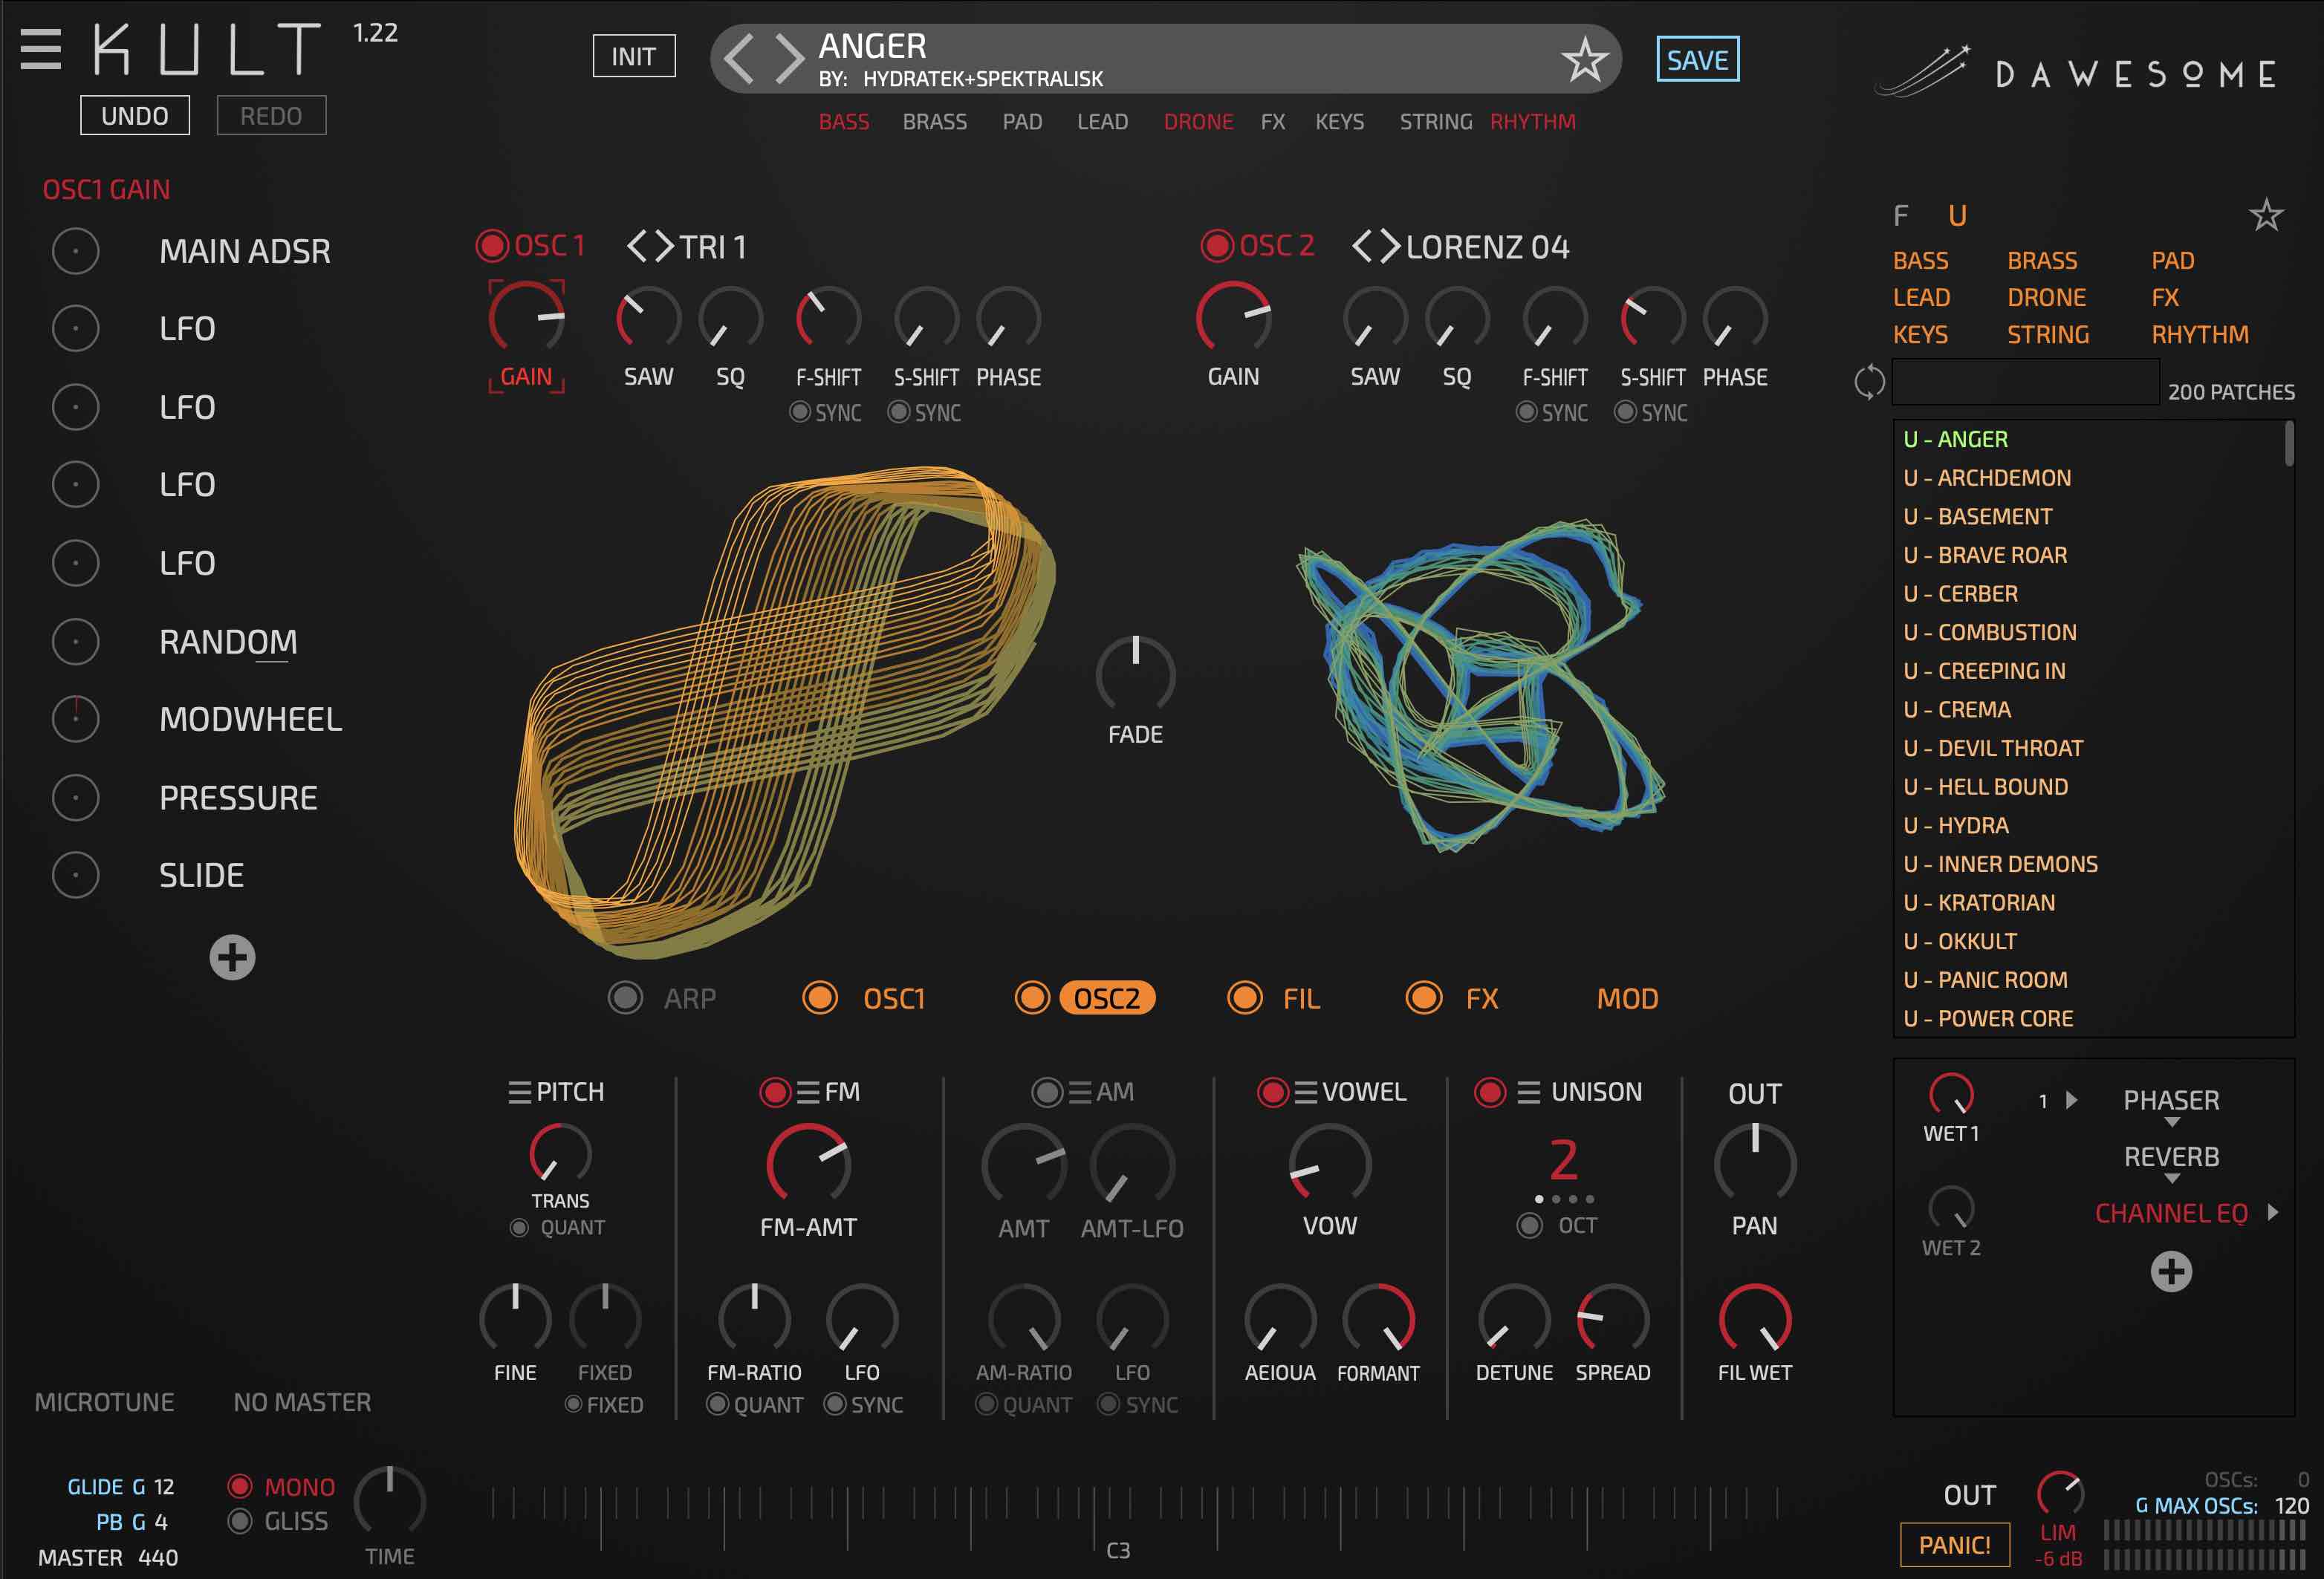Screen dimensions: 2324x1579
Task: Enable OSC 1 F-SHIFT sync
Action: [800, 411]
